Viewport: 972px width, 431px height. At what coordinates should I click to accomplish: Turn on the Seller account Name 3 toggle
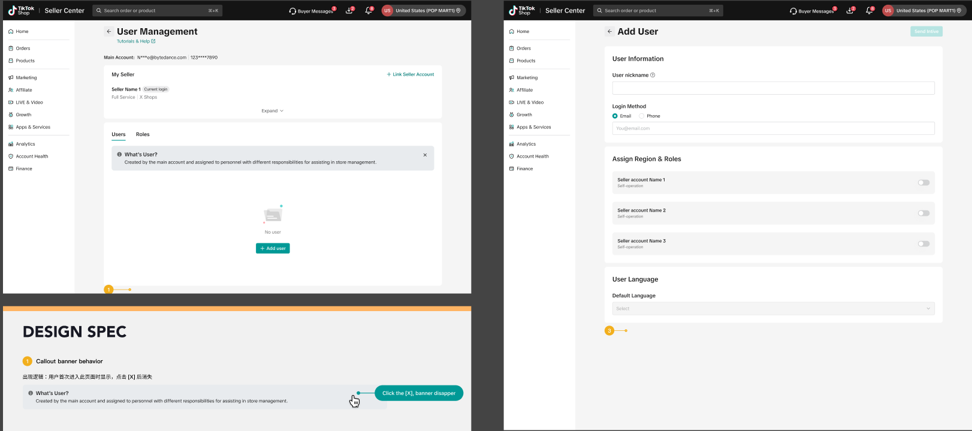pos(923,244)
